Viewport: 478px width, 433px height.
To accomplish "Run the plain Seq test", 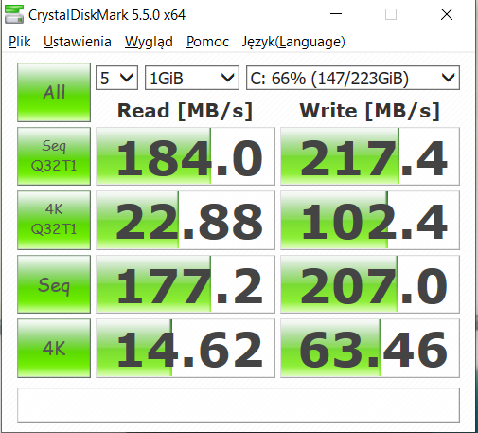I will (x=54, y=284).
